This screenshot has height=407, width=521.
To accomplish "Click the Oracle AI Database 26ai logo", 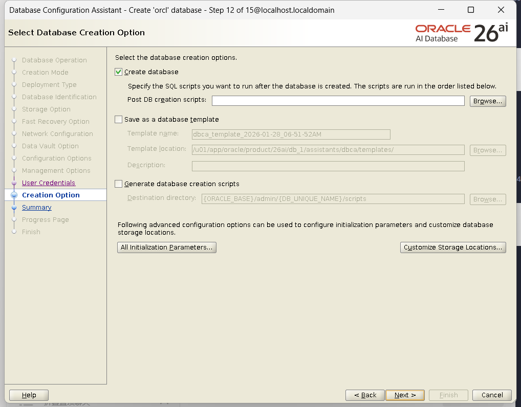I will (462, 33).
